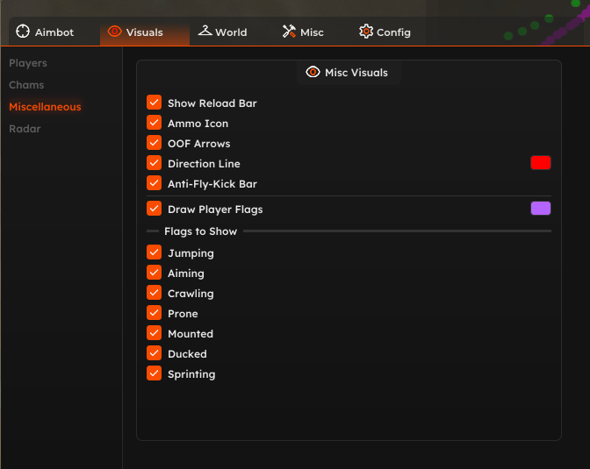Select Players in the sidebar
This screenshot has height=469, width=590.
[x=28, y=63]
